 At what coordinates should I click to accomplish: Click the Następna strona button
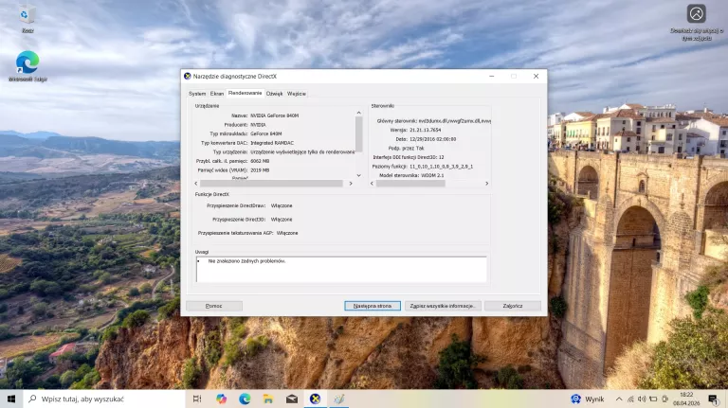(x=373, y=306)
